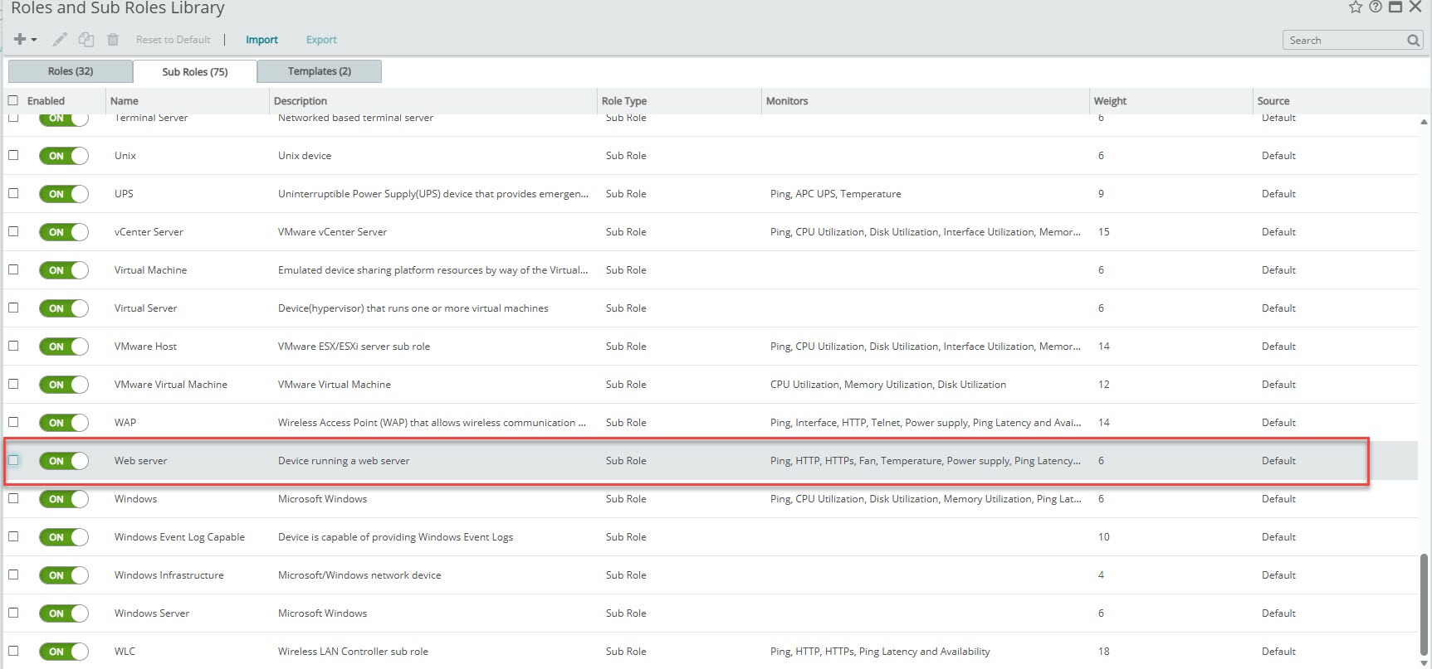Screen dimensions: 1432x669
Task: Click the Import link
Action: [x=261, y=40]
